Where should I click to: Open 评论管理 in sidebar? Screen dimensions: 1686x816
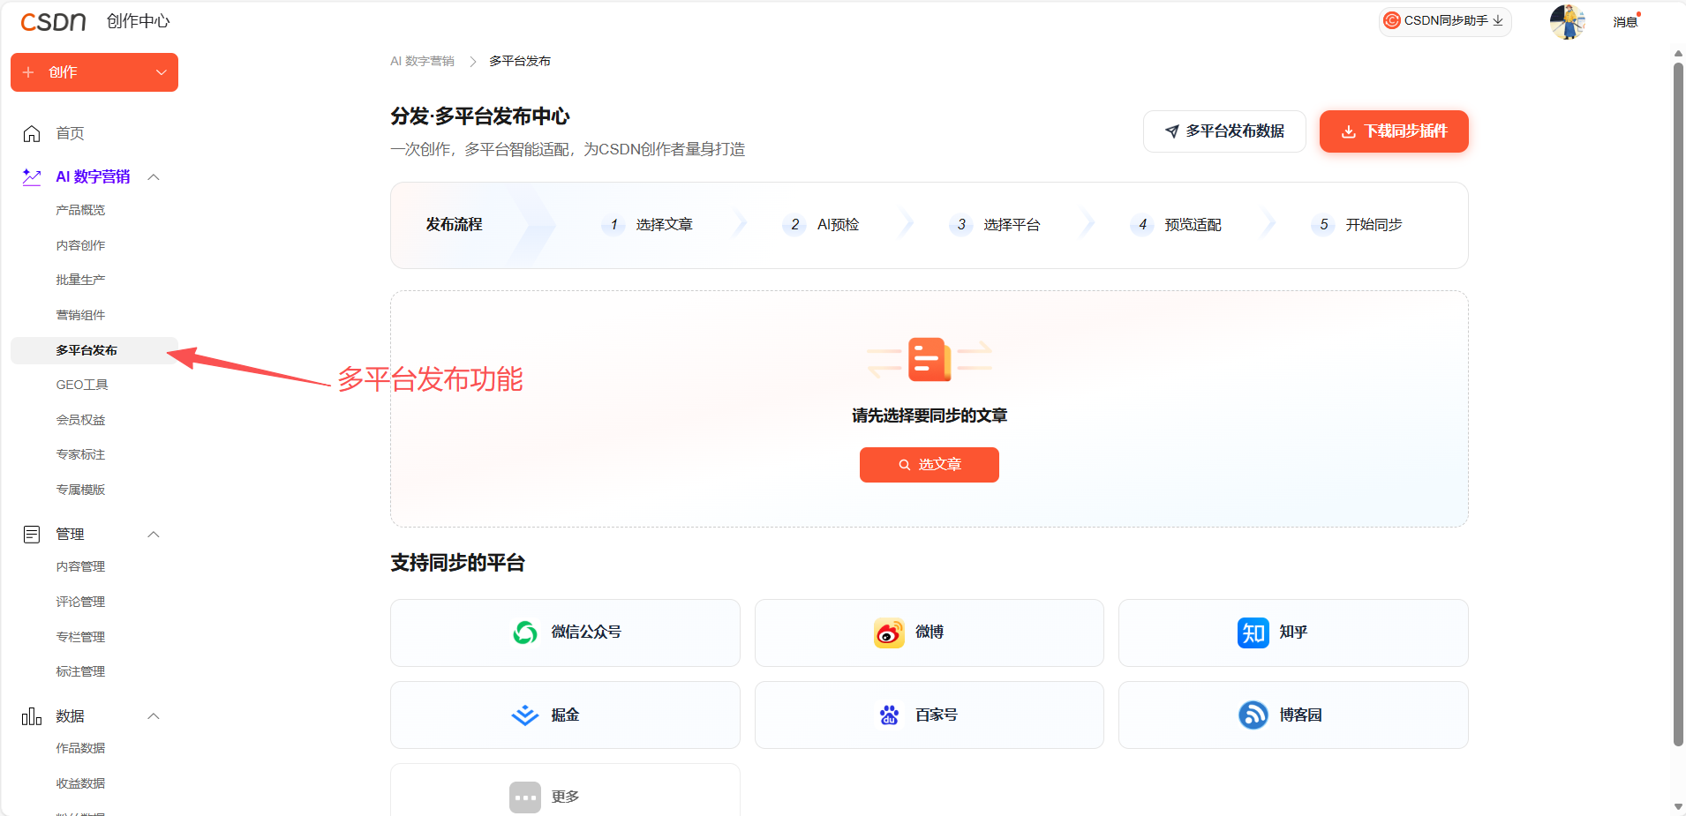pos(80,602)
